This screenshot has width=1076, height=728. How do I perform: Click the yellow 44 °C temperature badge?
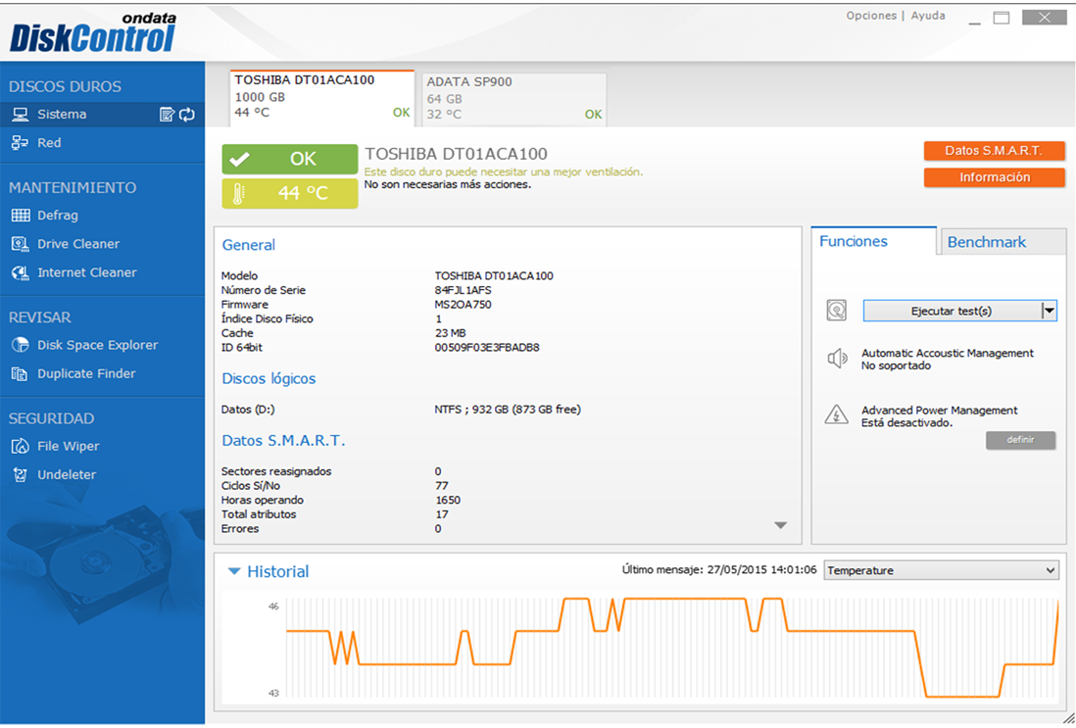[290, 193]
